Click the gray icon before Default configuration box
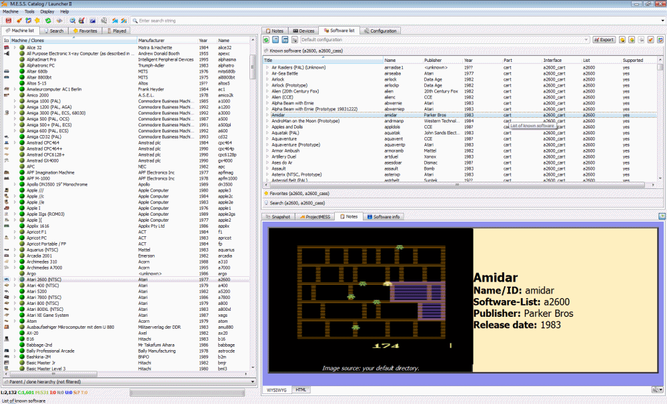667x404 pixels. point(294,39)
